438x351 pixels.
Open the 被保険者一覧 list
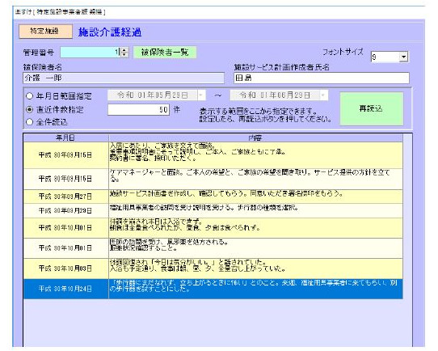(x=165, y=53)
